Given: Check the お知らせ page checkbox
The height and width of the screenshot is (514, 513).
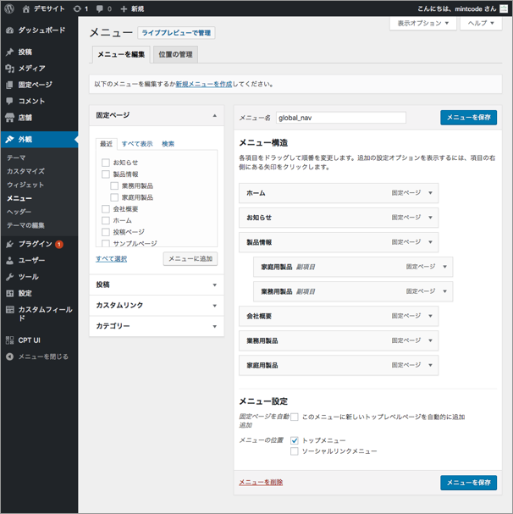Looking at the screenshot, I should (x=106, y=163).
